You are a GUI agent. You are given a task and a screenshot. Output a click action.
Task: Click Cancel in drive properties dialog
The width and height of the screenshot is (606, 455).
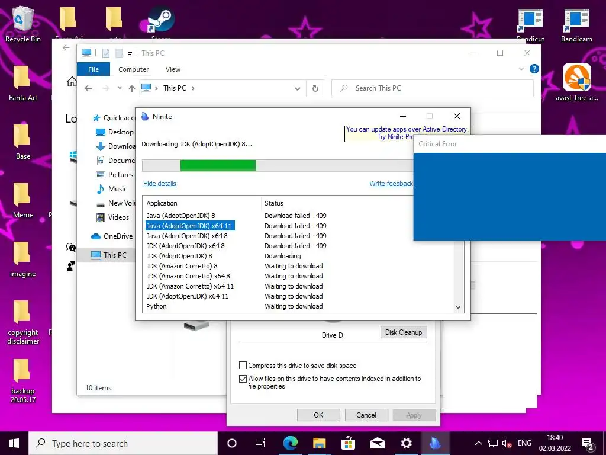click(366, 415)
